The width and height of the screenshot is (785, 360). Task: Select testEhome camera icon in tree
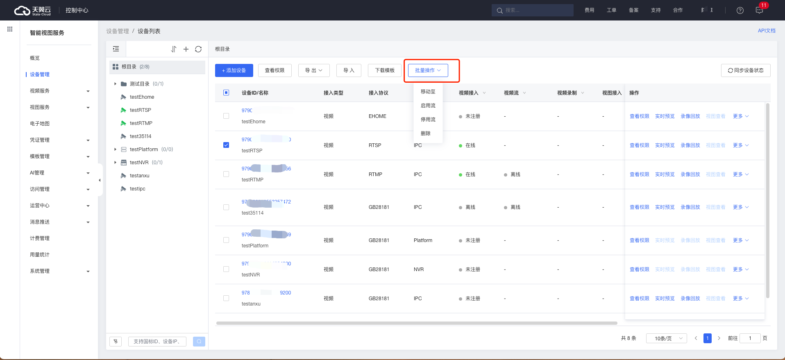tap(123, 97)
